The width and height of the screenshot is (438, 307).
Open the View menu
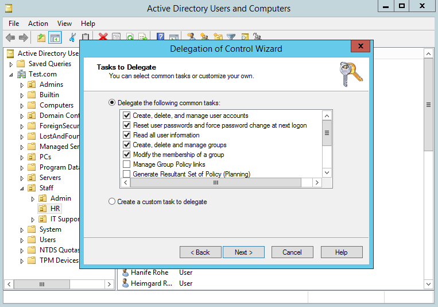(x=64, y=24)
